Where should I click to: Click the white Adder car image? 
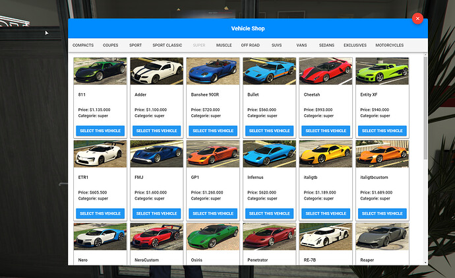(x=156, y=71)
